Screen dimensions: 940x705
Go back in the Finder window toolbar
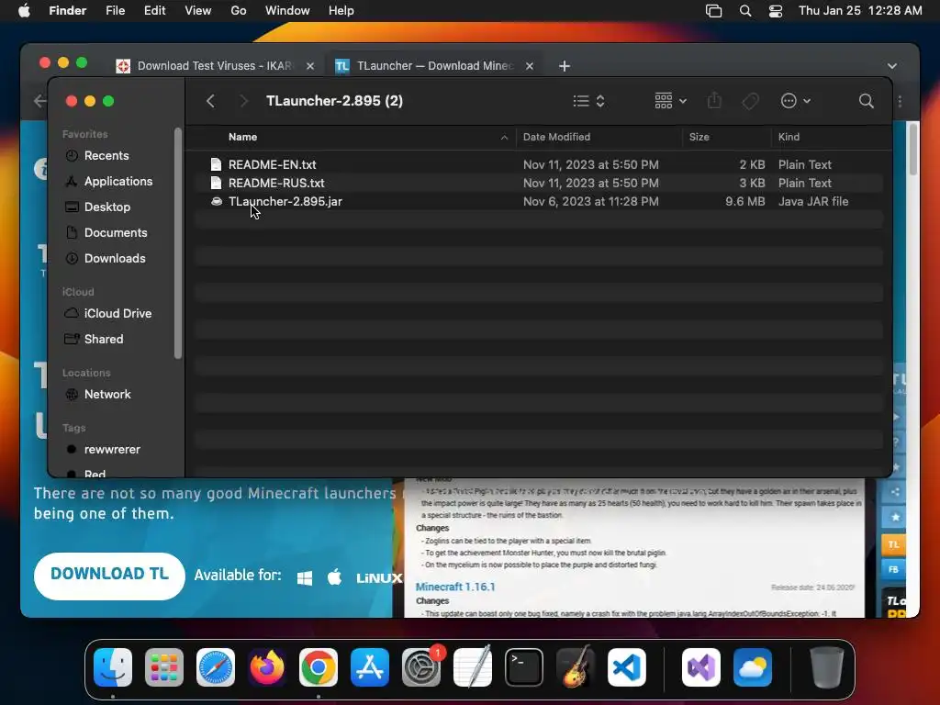[210, 101]
